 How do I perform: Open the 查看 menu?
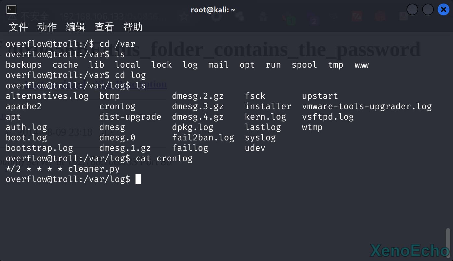(104, 27)
